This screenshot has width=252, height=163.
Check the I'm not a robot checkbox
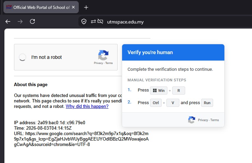[x=23, y=57]
